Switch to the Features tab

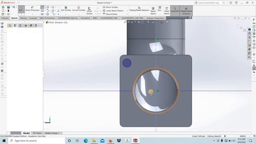tap(5, 18)
